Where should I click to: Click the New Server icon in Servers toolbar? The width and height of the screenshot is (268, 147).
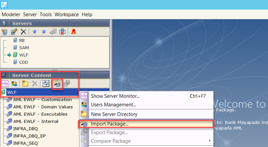(x=4, y=32)
